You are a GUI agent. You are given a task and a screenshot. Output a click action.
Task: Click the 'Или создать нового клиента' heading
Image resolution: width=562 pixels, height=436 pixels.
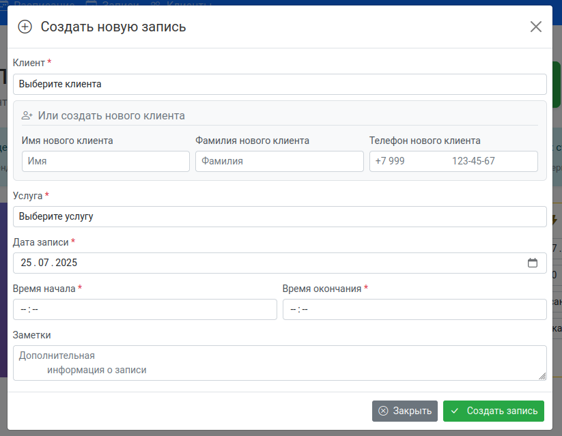point(111,116)
